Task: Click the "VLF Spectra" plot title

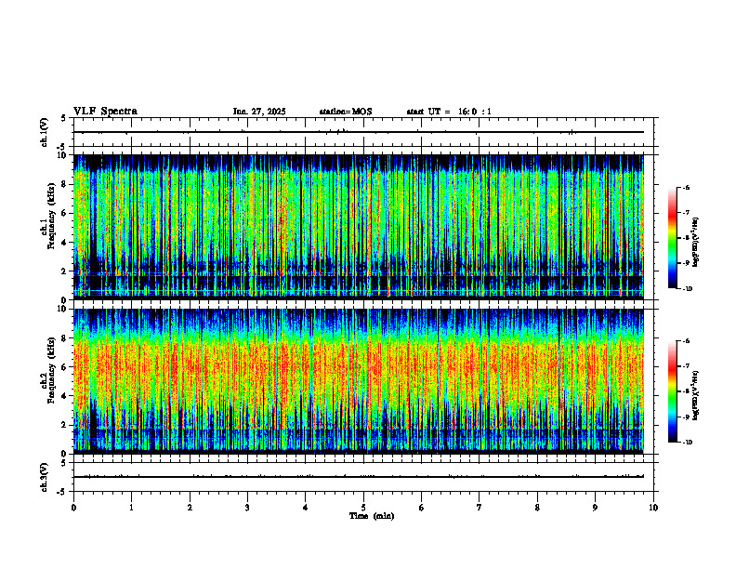Action: pos(105,112)
